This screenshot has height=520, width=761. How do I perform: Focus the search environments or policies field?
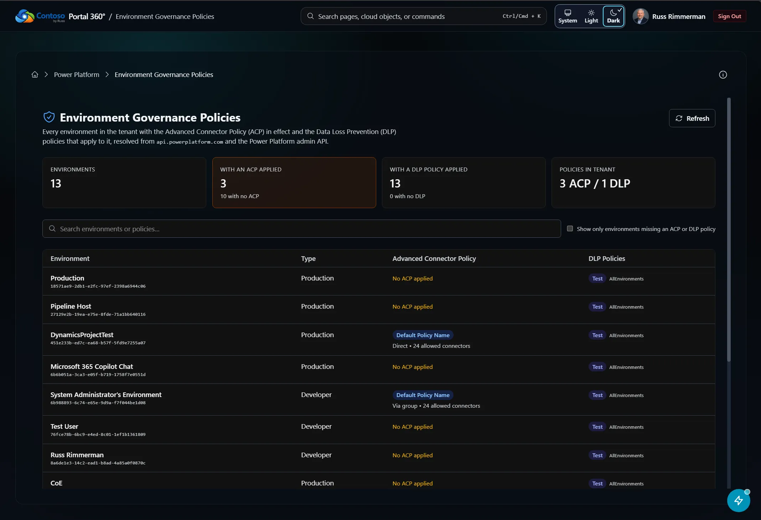301,228
